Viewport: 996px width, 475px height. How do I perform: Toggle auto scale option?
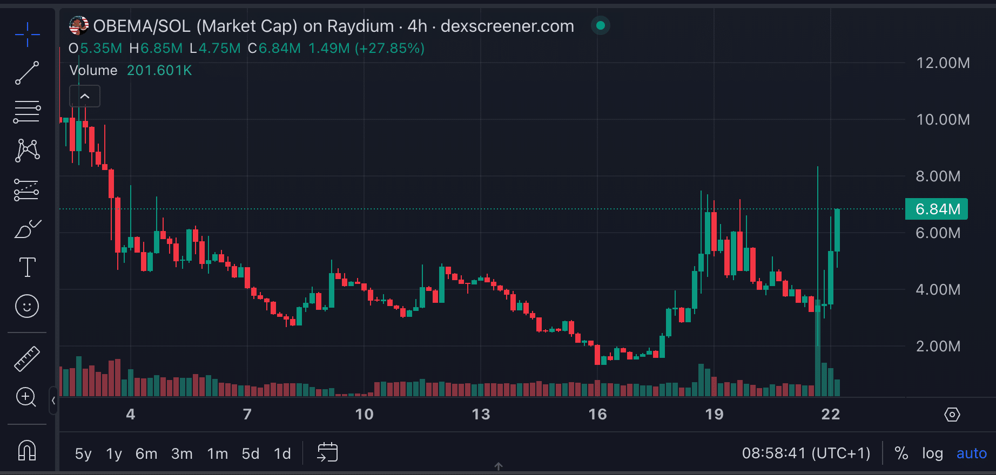click(x=971, y=453)
